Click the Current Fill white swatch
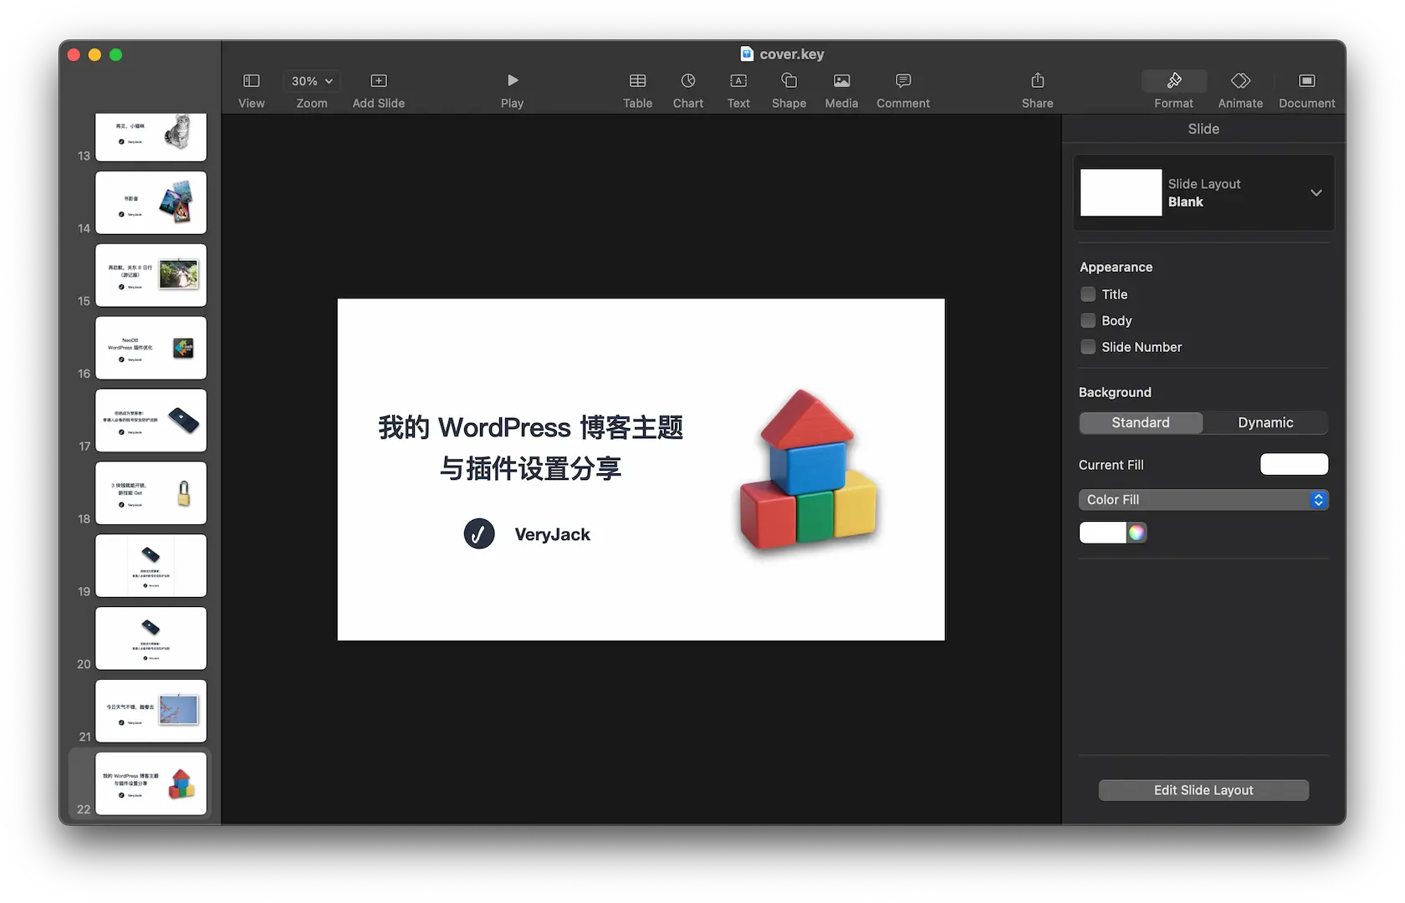The image size is (1405, 903). click(x=1294, y=464)
